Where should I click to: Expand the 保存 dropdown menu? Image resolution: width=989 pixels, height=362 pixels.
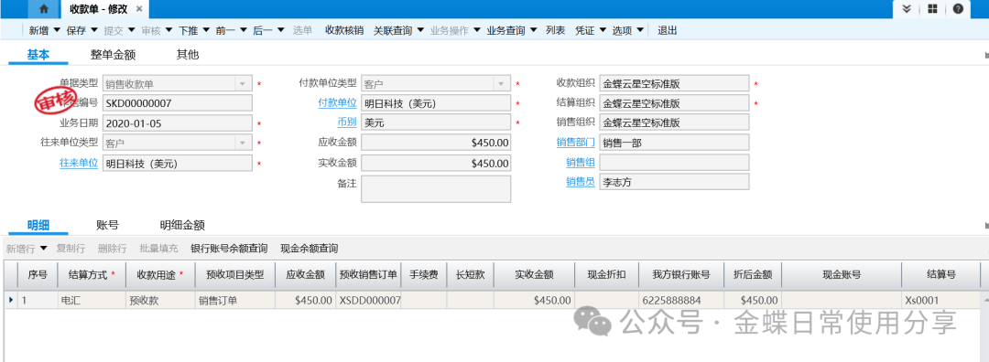[94, 29]
